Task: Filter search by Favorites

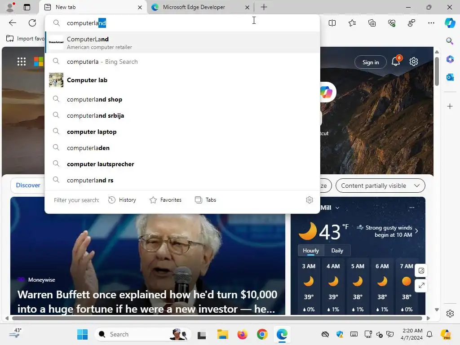Action: coord(165,200)
